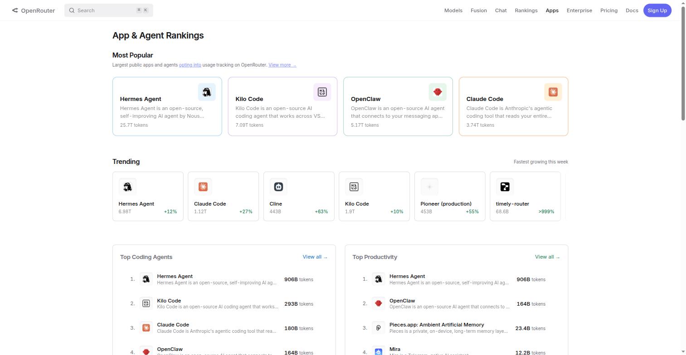Click the 'Top Productivity' heading

click(375, 257)
